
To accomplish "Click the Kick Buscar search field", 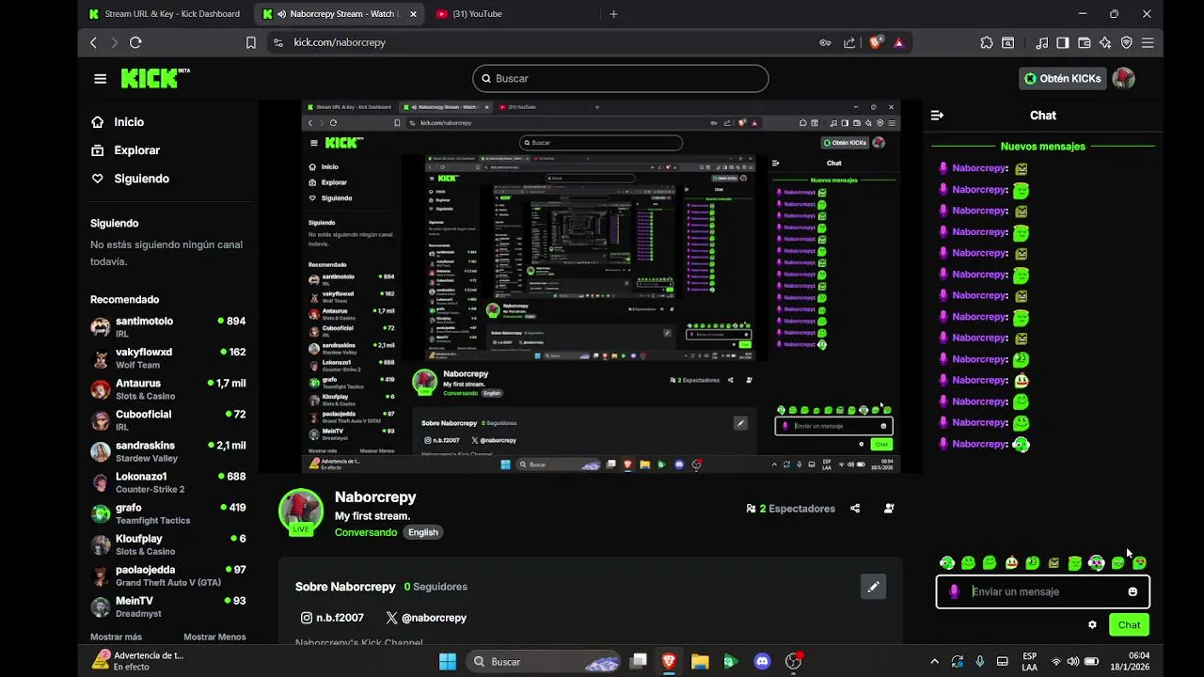I will click(x=620, y=79).
